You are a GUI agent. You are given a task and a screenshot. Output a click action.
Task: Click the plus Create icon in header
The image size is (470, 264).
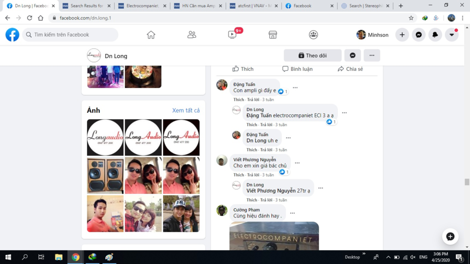click(x=402, y=35)
